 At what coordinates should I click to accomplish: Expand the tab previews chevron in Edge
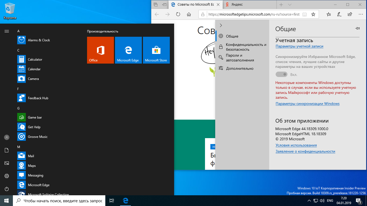tap(290, 5)
